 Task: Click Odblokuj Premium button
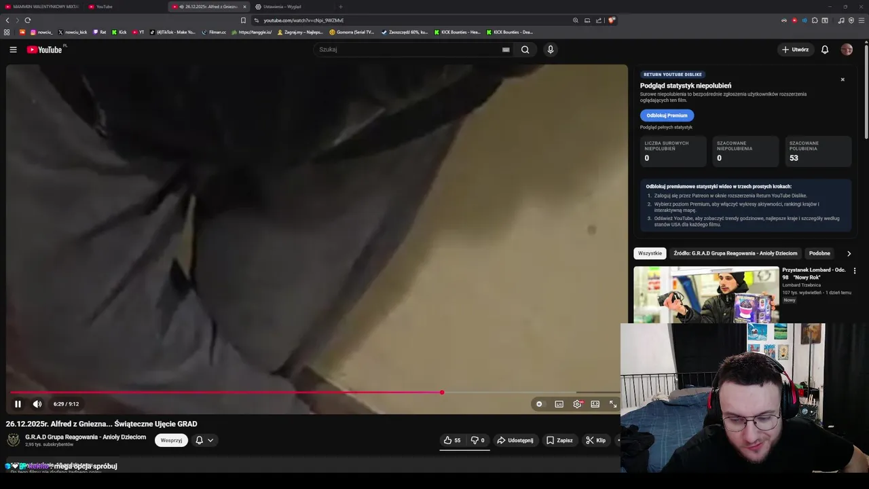click(x=667, y=115)
